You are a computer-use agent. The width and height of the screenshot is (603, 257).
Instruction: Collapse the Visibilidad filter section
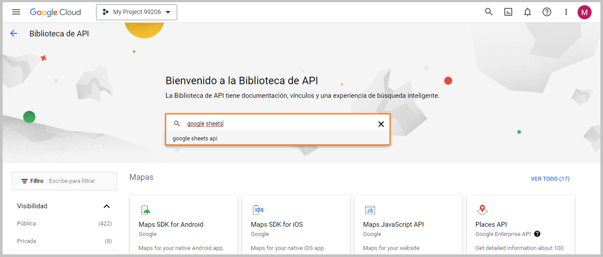click(x=106, y=206)
